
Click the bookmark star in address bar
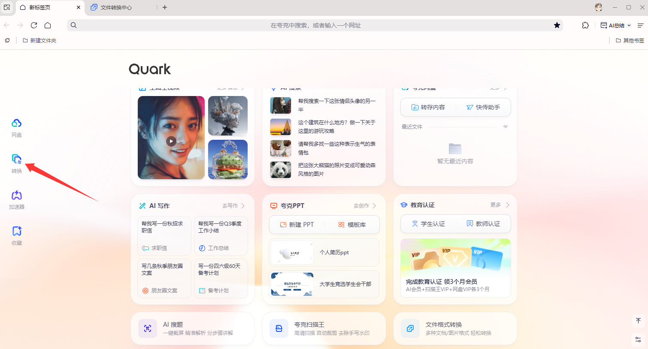pyautogui.click(x=557, y=25)
